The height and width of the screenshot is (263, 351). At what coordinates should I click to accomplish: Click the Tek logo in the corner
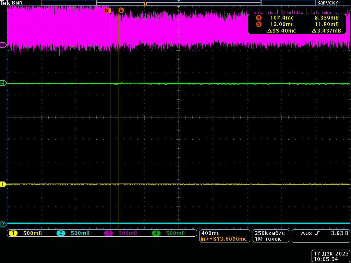pos(5,3)
